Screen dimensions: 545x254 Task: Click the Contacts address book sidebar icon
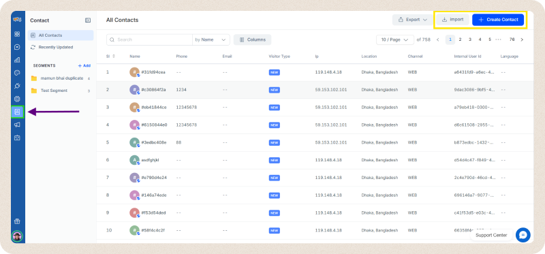point(17,112)
